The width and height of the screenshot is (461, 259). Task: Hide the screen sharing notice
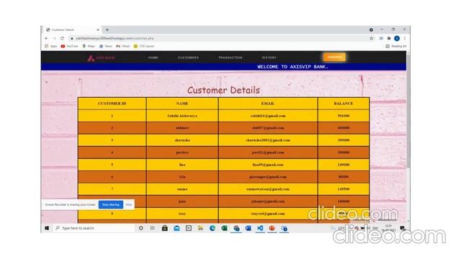point(128,204)
